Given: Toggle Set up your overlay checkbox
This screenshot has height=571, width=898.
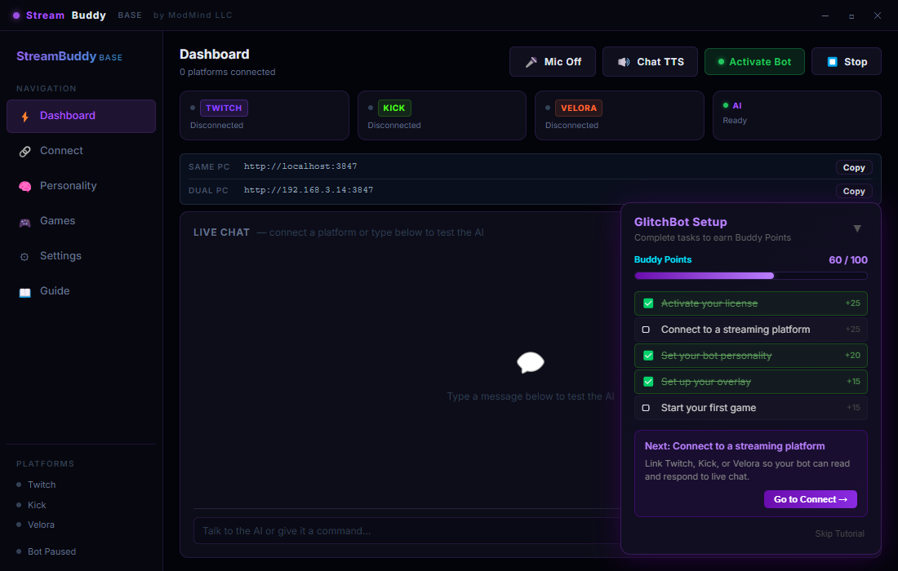Looking at the screenshot, I should click(x=648, y=382).
